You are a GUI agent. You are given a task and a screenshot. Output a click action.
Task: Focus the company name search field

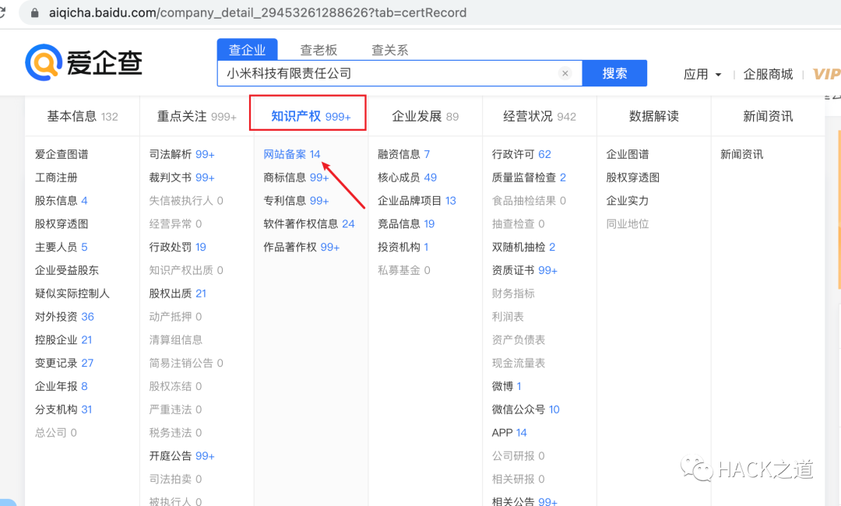(399, 73)
